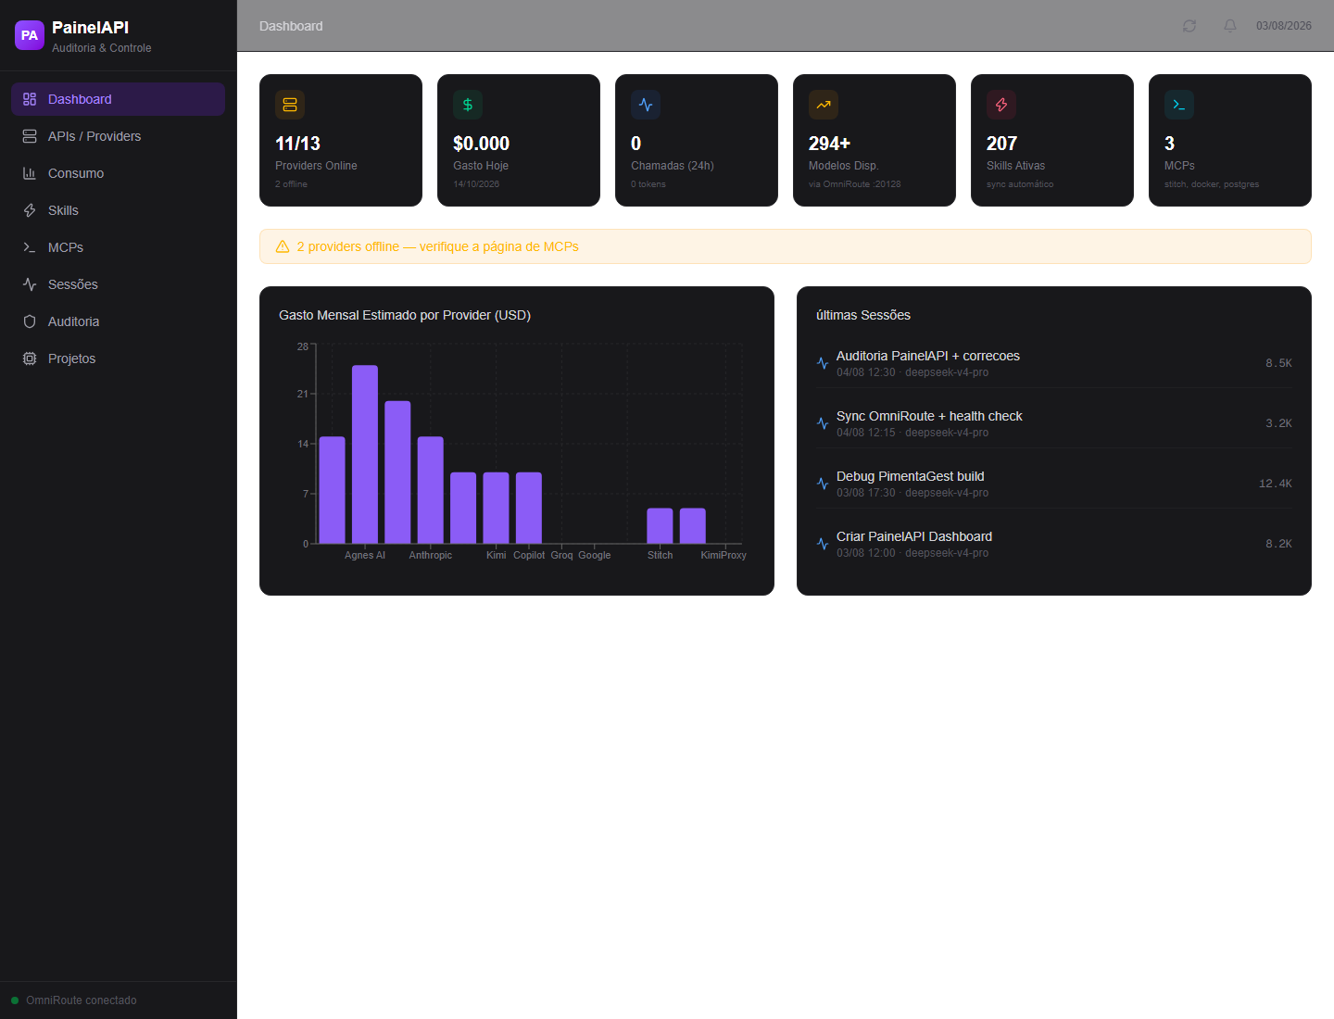Click the $0.000 Gasto Hoje value
Screen dimensions: 1334x1019
(x=481, y=144)
